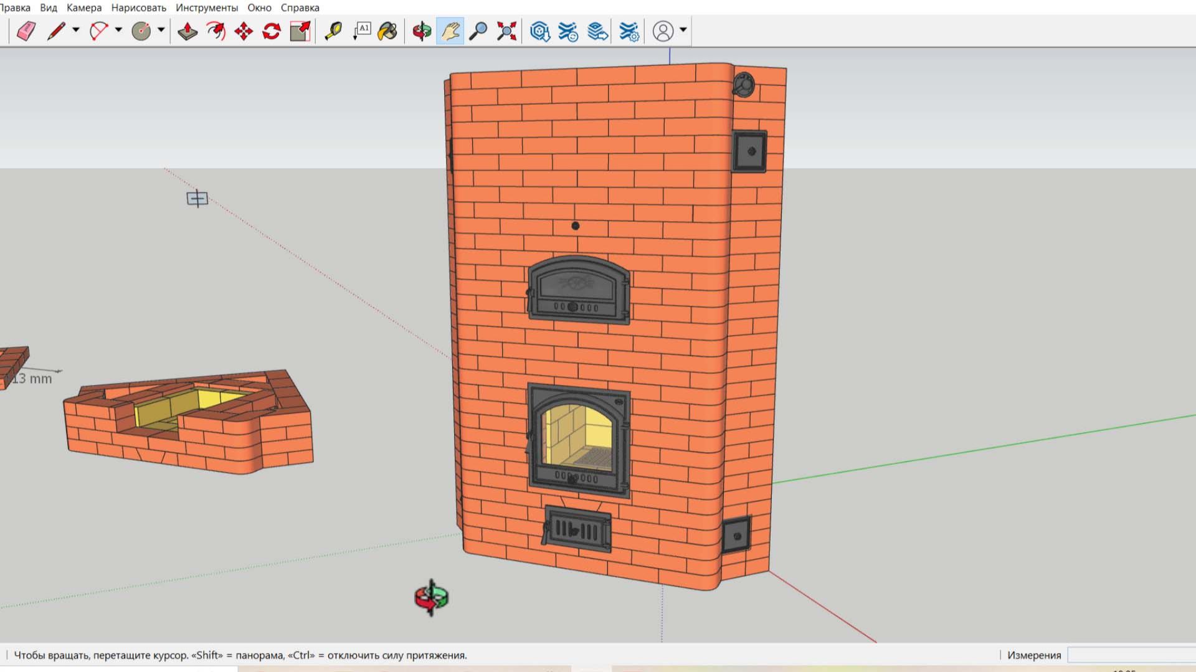Expand the arc tools dropdown arrow
Image resolution: width=1196 pixels, height=672 pixels.
pyautogui.click(x=118, y=30)
